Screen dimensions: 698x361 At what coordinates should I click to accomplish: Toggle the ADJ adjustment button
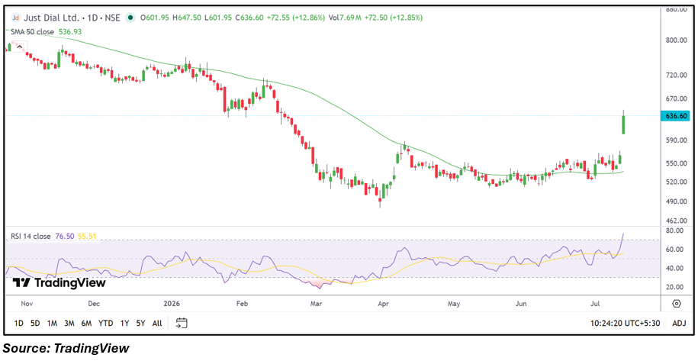tap(679, 324)
